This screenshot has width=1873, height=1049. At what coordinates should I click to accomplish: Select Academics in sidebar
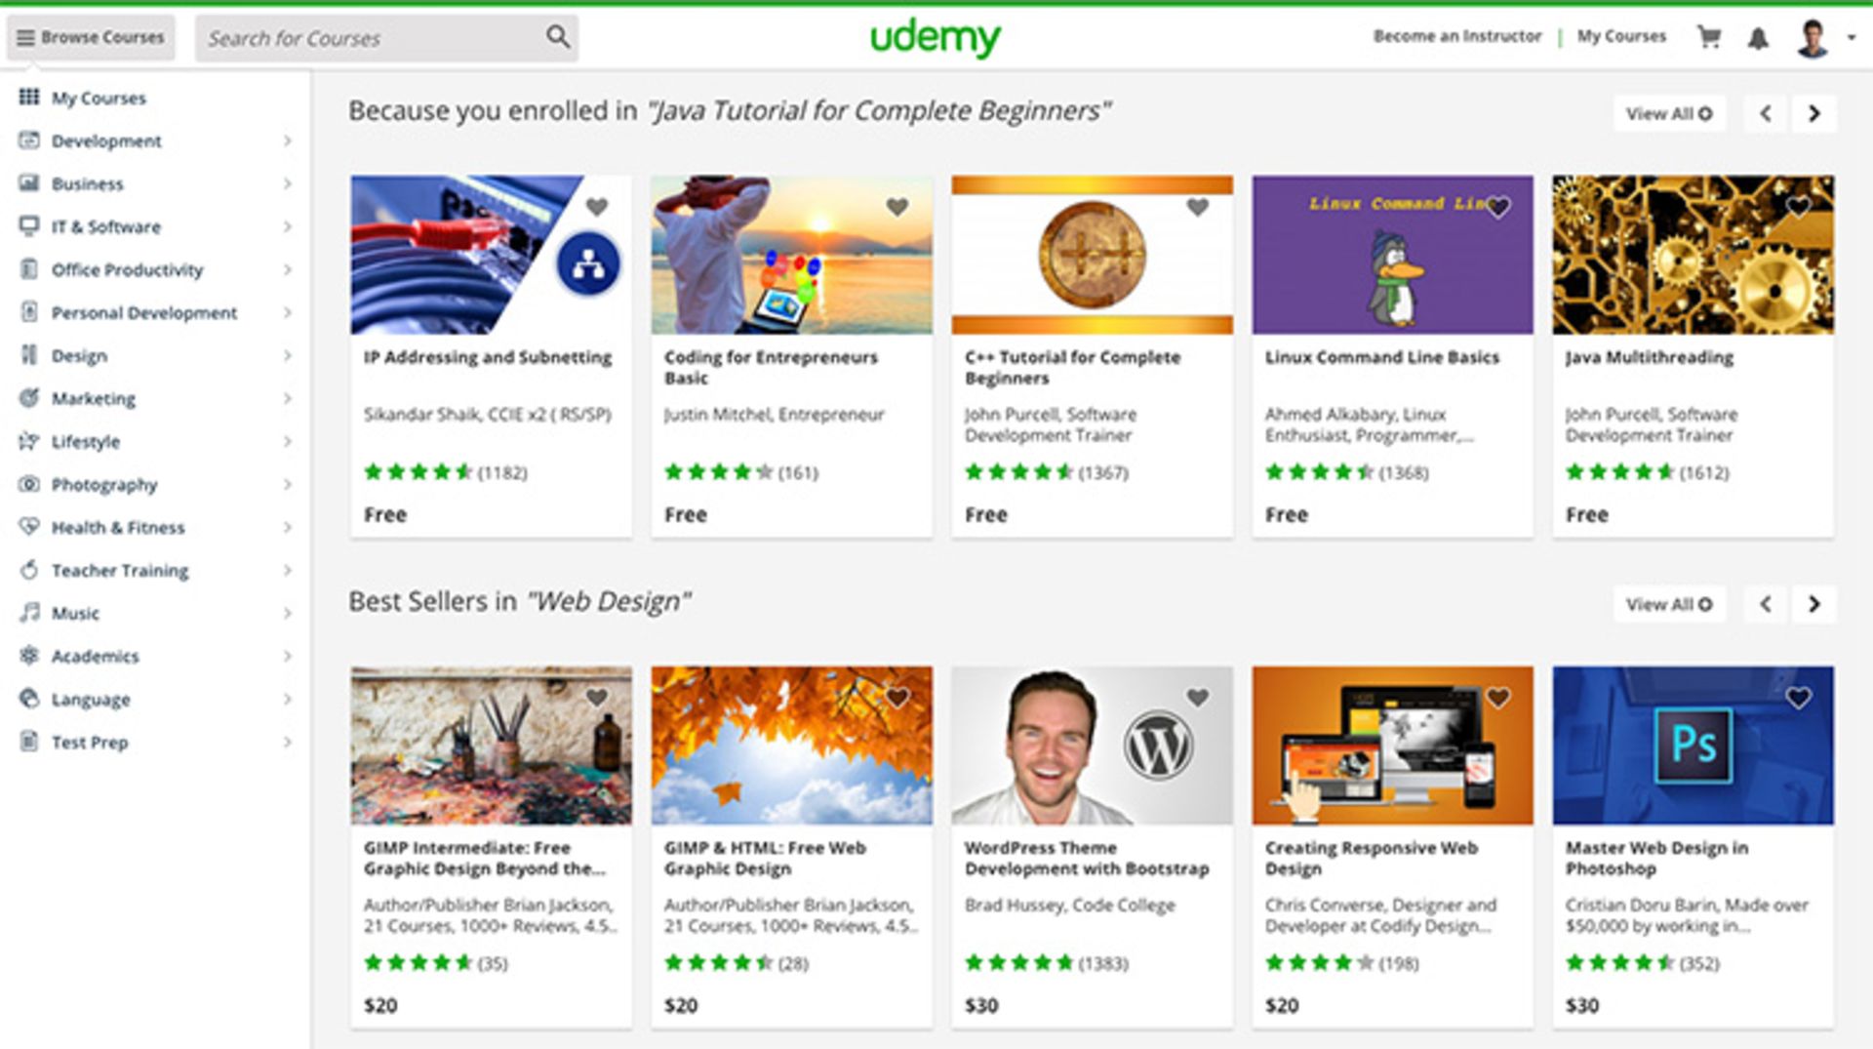point(96,656)
